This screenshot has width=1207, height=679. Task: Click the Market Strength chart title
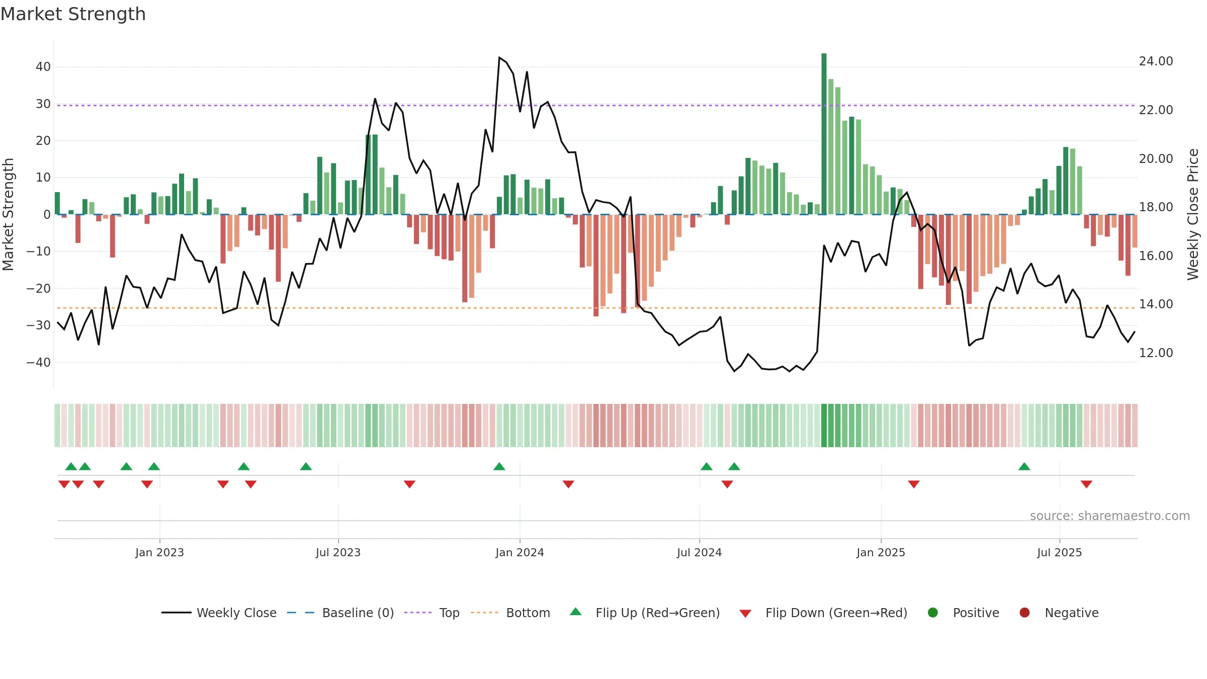pyautogui.click(x=73, y=14)
